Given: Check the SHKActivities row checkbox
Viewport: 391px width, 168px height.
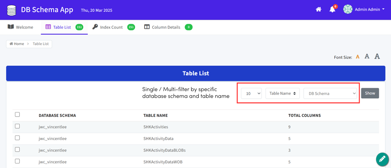Looking at the screenshot, I should pos(17,126).
